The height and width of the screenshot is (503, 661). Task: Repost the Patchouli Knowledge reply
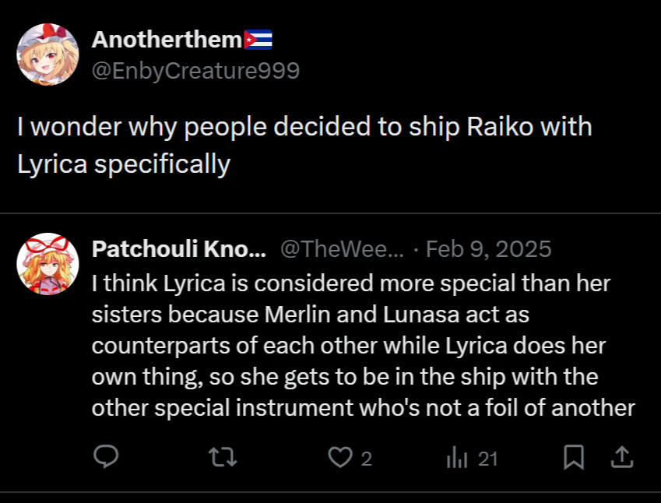(223, 457)
